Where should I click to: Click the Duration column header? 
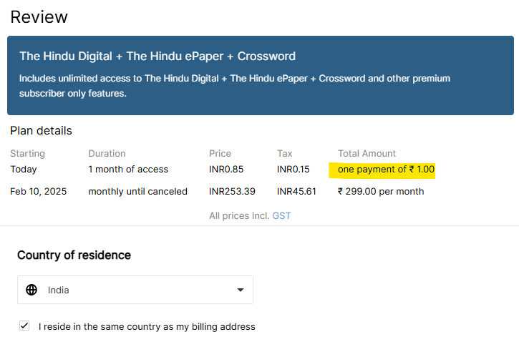point(107,154)
